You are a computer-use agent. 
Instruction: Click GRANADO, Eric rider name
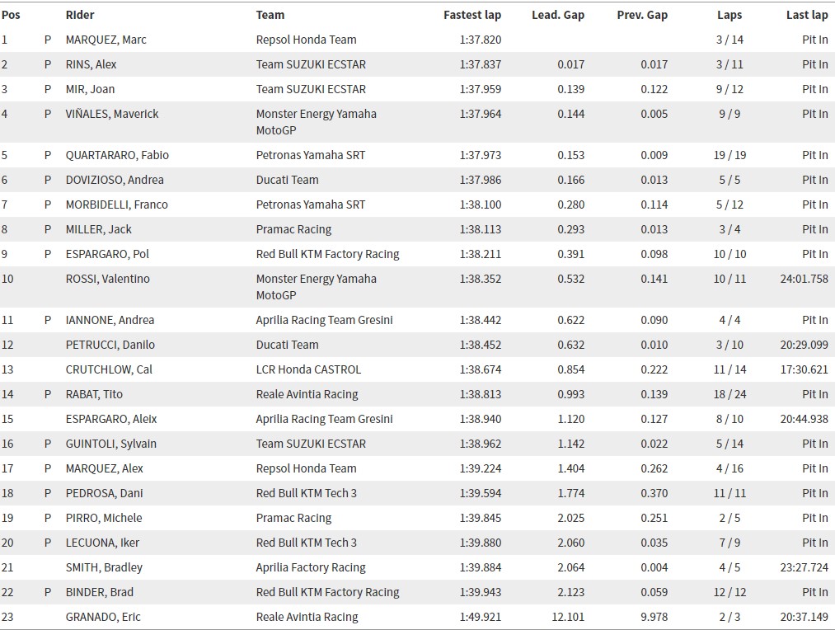[x=103, y=617]
